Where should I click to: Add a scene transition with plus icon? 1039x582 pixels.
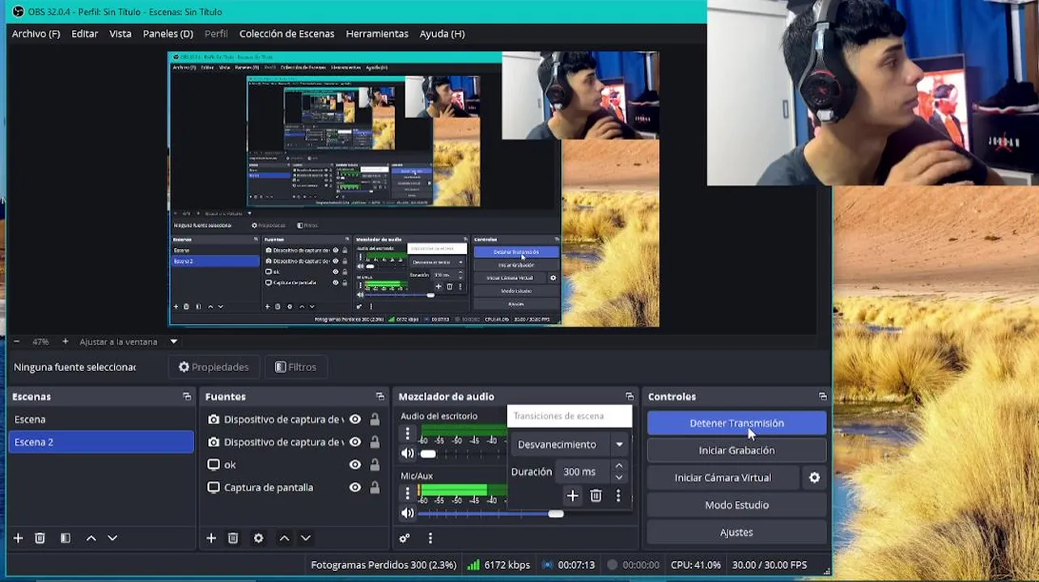tap(572, 496)
